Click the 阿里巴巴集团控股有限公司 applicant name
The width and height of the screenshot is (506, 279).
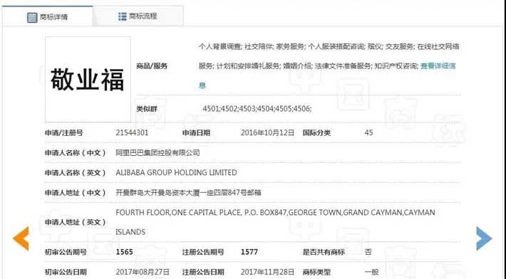pos(158,153)
